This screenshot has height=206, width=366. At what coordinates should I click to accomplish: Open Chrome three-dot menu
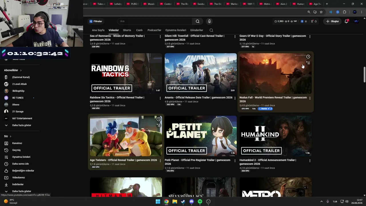tap(362, 12)
